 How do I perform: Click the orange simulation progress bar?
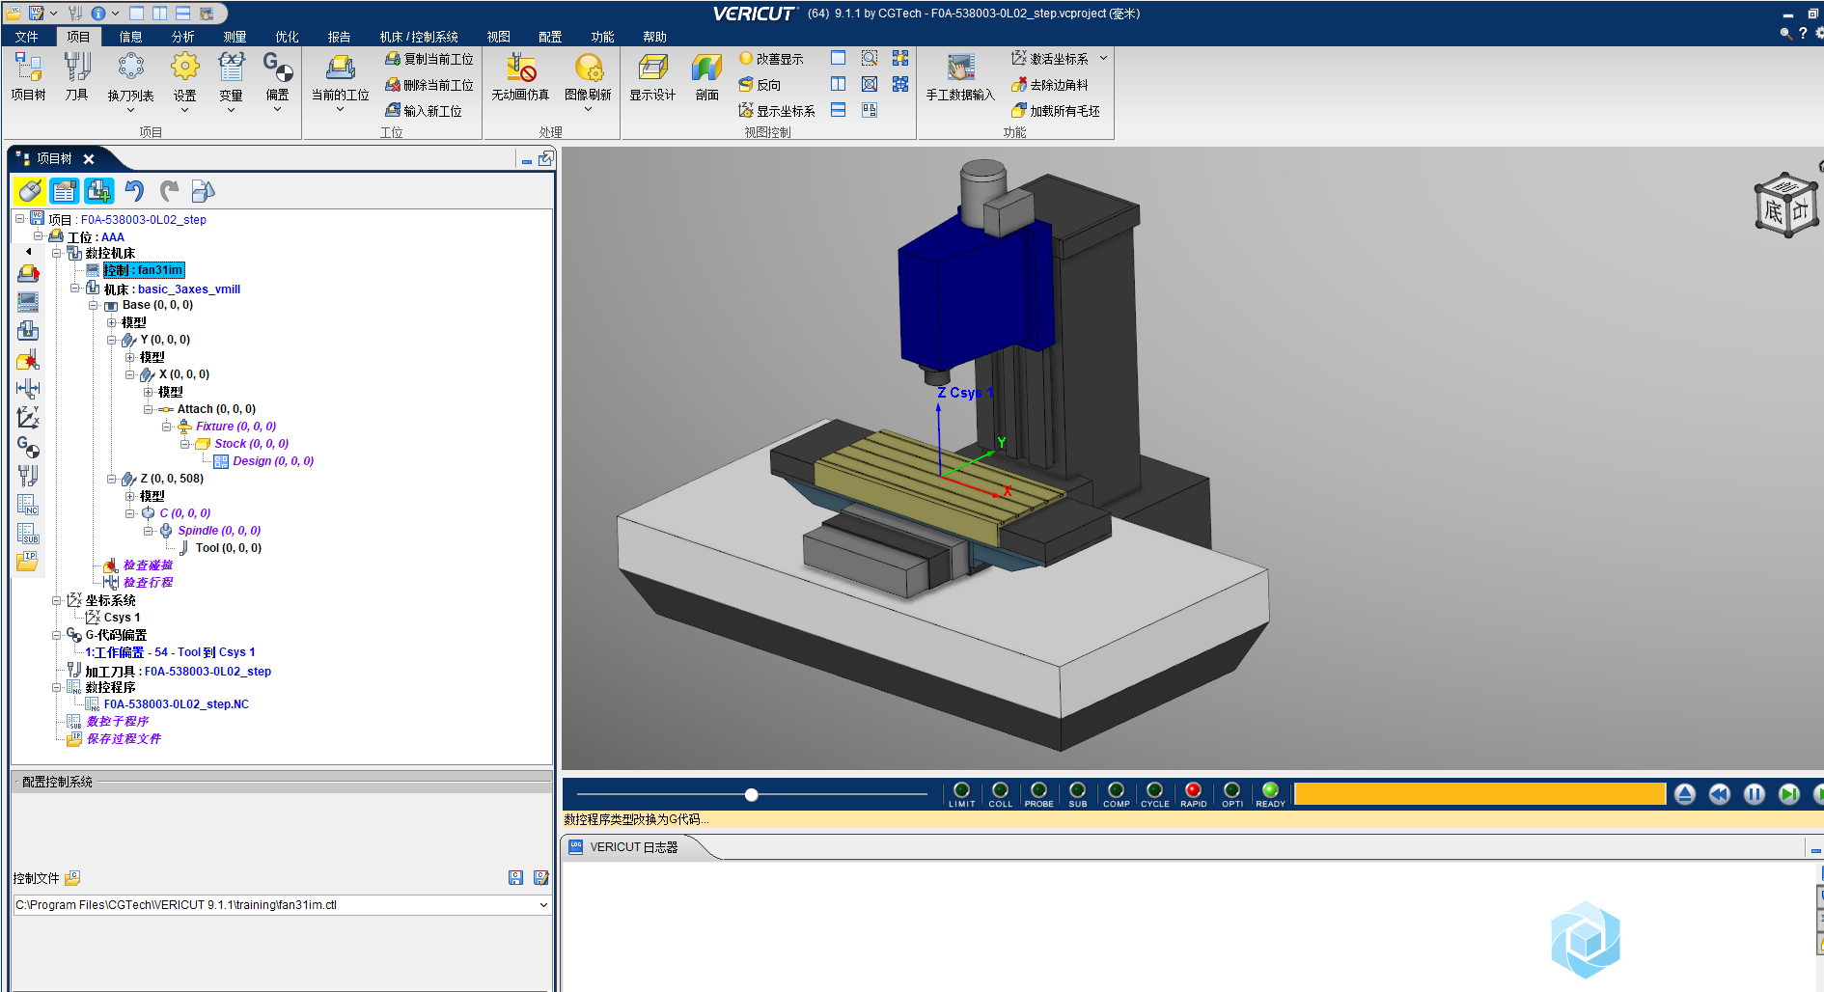click(1479, 794)
